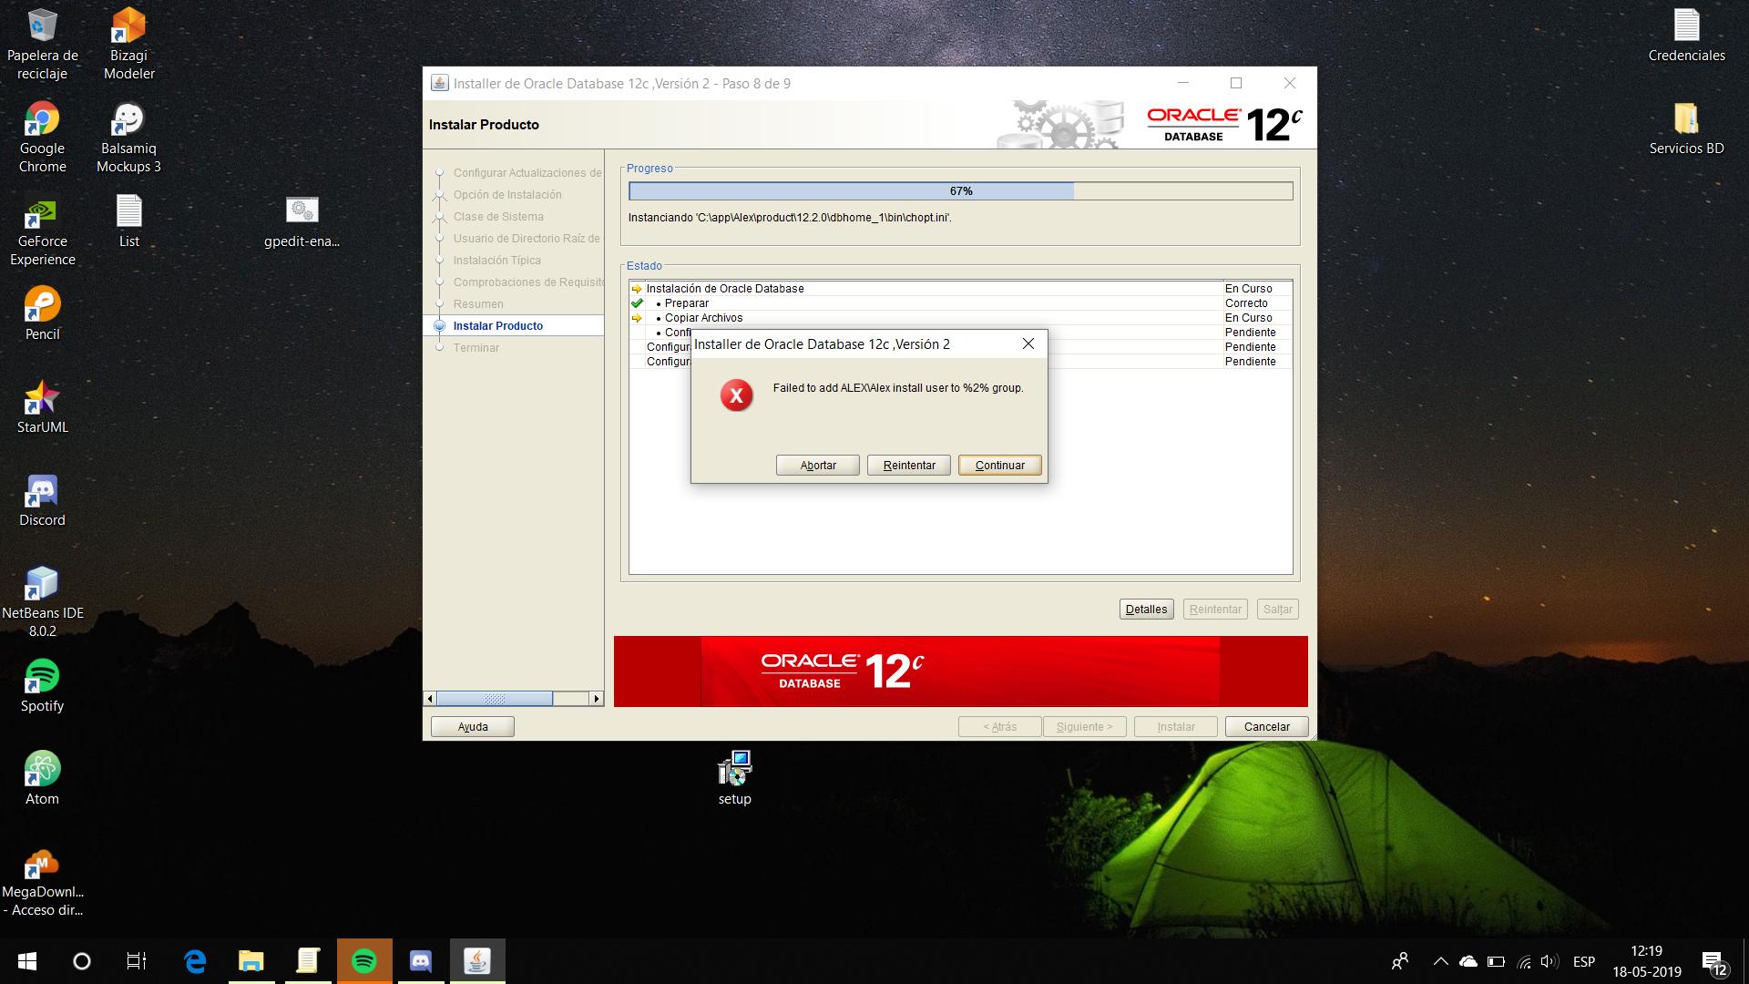Select the Instalación de Oracle Database row
The image size is (1749, 984).
[x=960, y=288]
